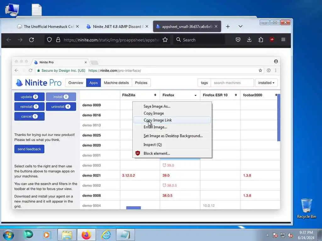Launch Internet Explorer from taskbar
Viewport: 322px width, 241px height.
click(x=106, y=235)
